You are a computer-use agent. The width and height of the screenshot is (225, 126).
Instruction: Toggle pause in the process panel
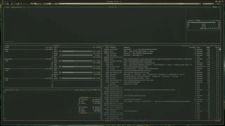pos(185,45)
